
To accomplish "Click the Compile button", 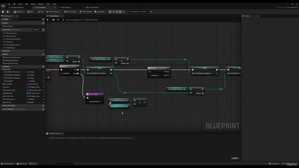I will click(18, 12).
